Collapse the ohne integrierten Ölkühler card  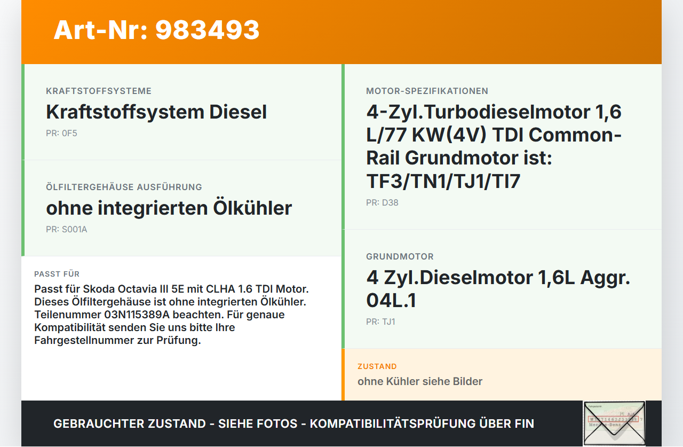[169, 208]
